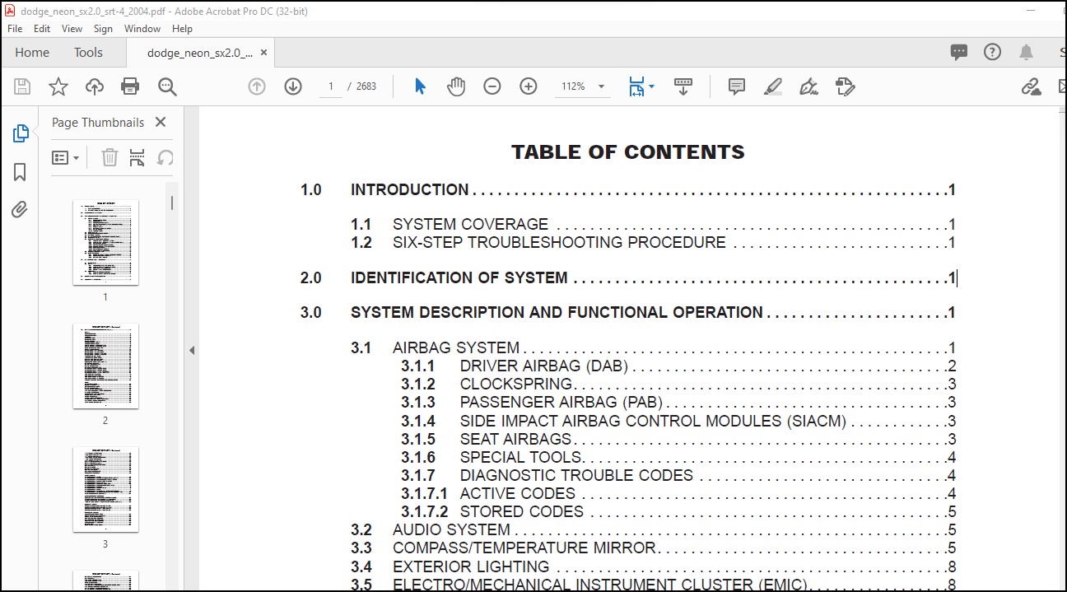
Task: Delete the selected page thumbnail with the trash icon
Action: tap(109, 157)
